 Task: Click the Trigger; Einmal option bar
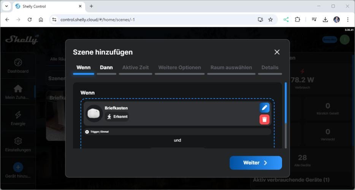[x=177, y=132]
